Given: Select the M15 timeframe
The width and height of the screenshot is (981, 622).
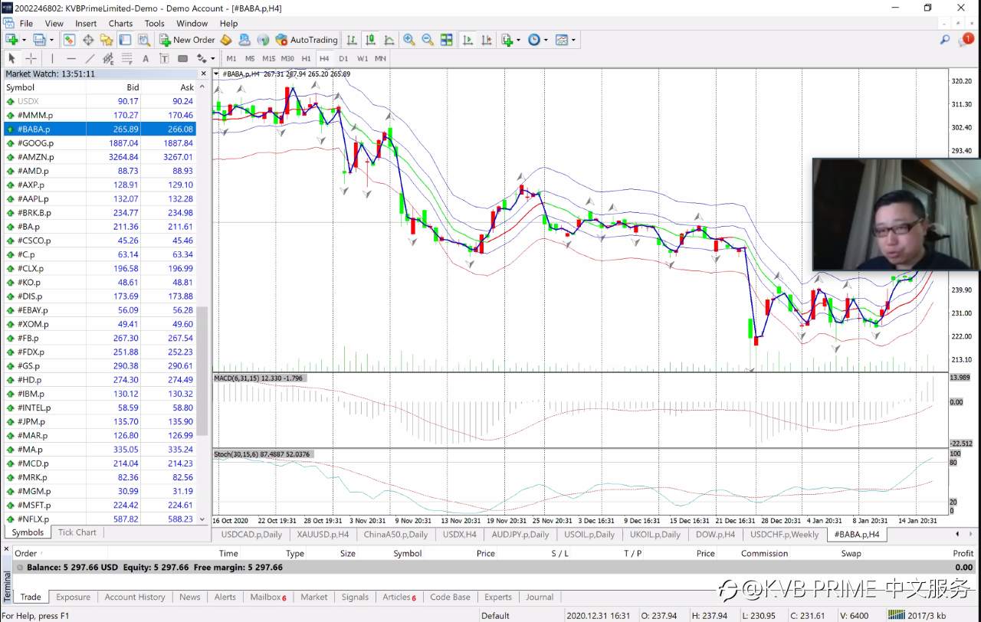Looking at the screenshot, I should [x=268, y=58].
